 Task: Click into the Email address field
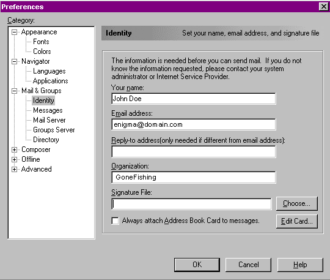(193, 124)
